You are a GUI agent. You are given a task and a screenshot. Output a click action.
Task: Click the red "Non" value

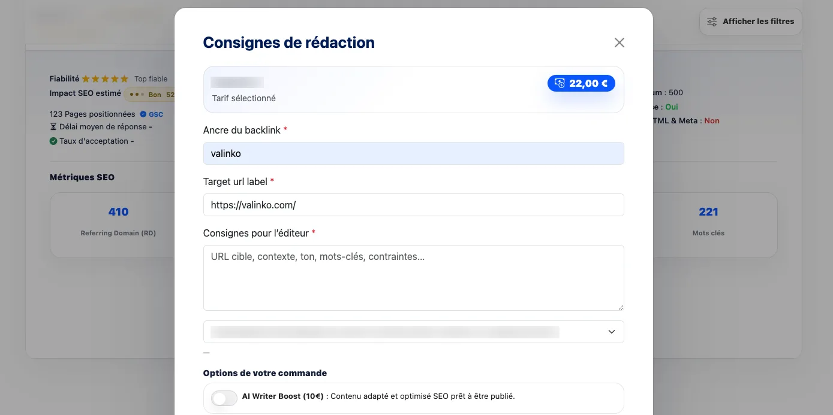point(712,120)
